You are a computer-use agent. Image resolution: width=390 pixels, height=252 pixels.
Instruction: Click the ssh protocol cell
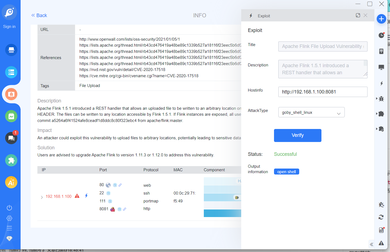147,193
